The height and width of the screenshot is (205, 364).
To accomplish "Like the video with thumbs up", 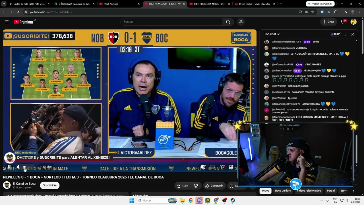I will click(x=182, y=186).
